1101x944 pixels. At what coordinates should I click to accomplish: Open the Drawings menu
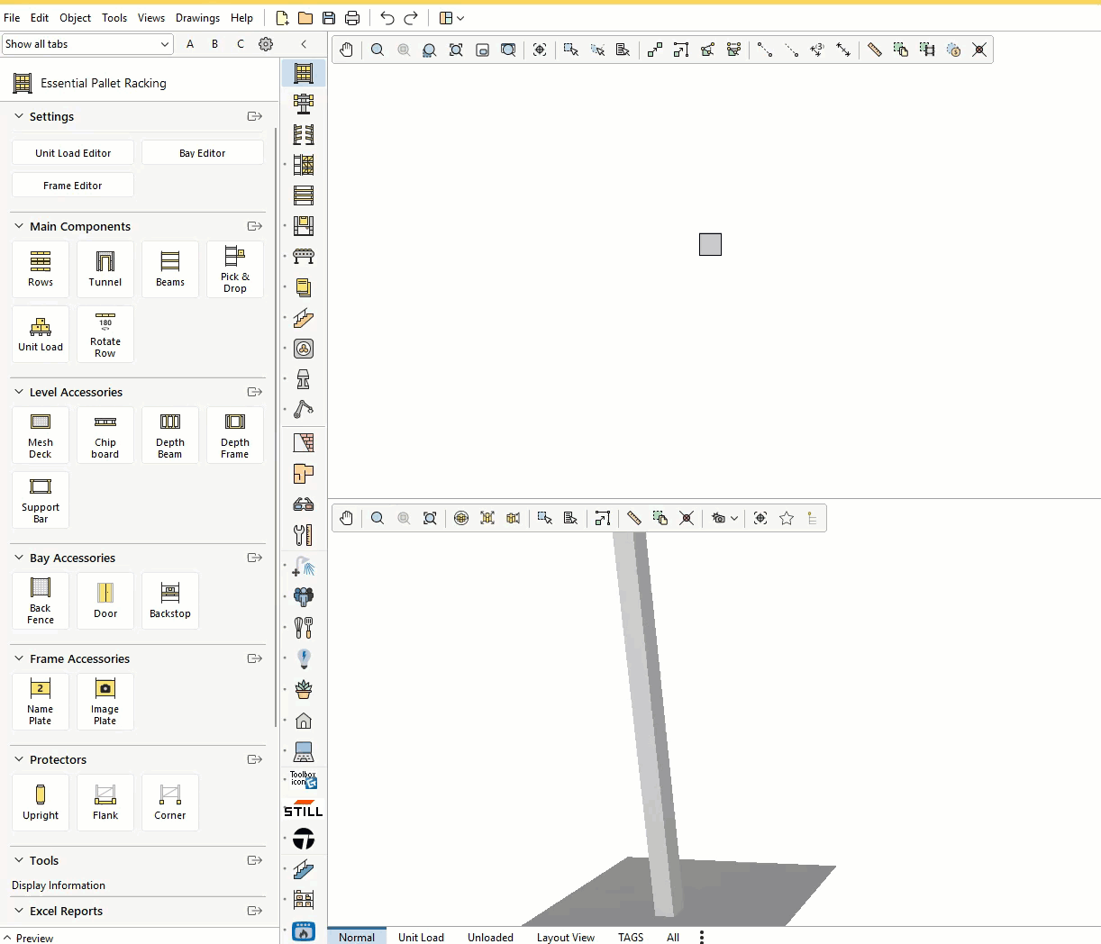(197, 18)
